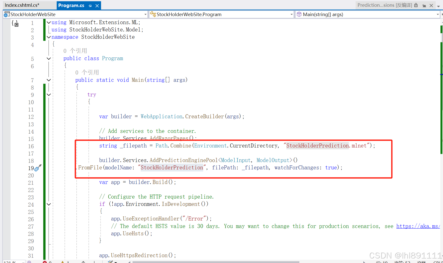Click the method cube icon beside Main

click(299, 14)
